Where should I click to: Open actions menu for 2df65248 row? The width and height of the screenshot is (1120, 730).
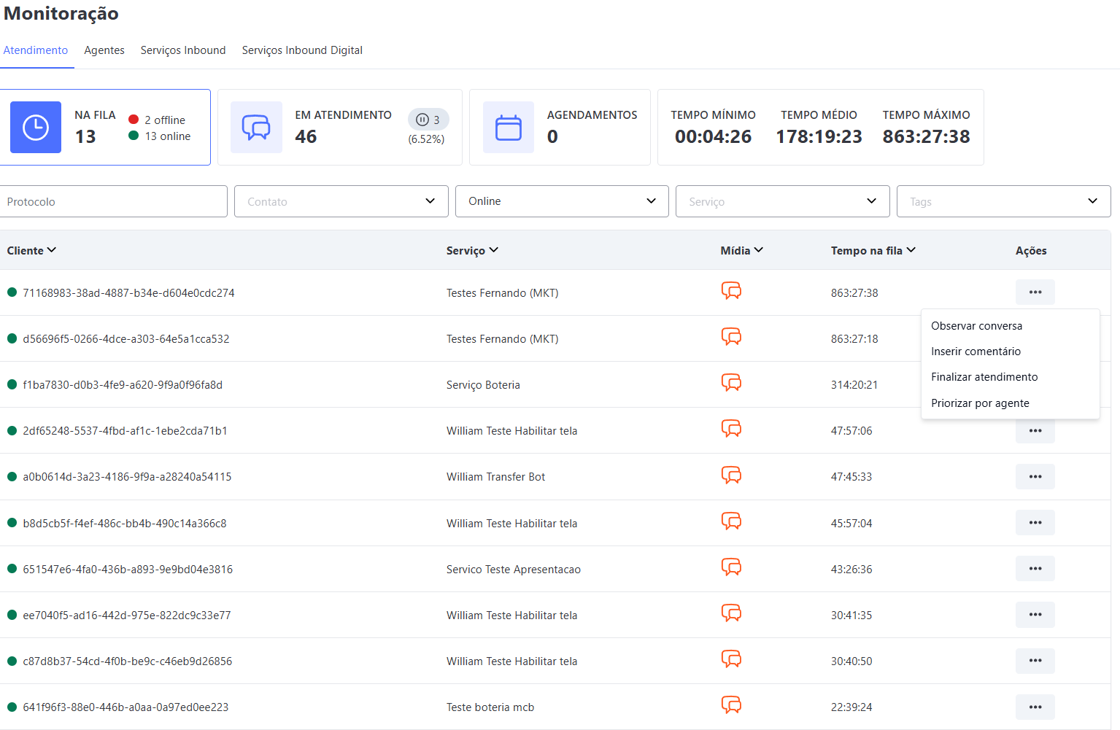click(x=1035, y=431)
